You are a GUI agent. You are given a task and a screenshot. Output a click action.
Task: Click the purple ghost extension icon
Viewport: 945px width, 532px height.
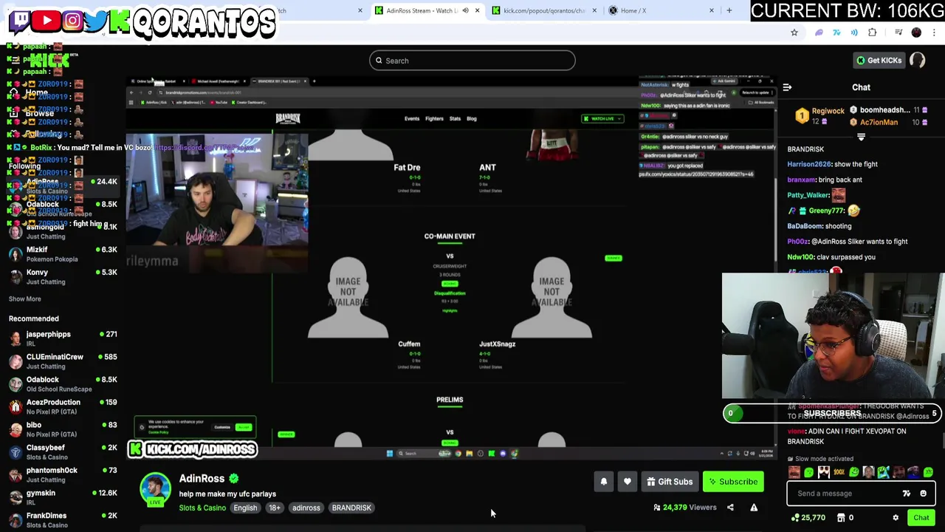[819, 33]
